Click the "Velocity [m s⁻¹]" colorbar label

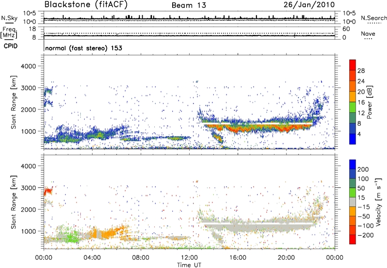(x=378, y=202)
